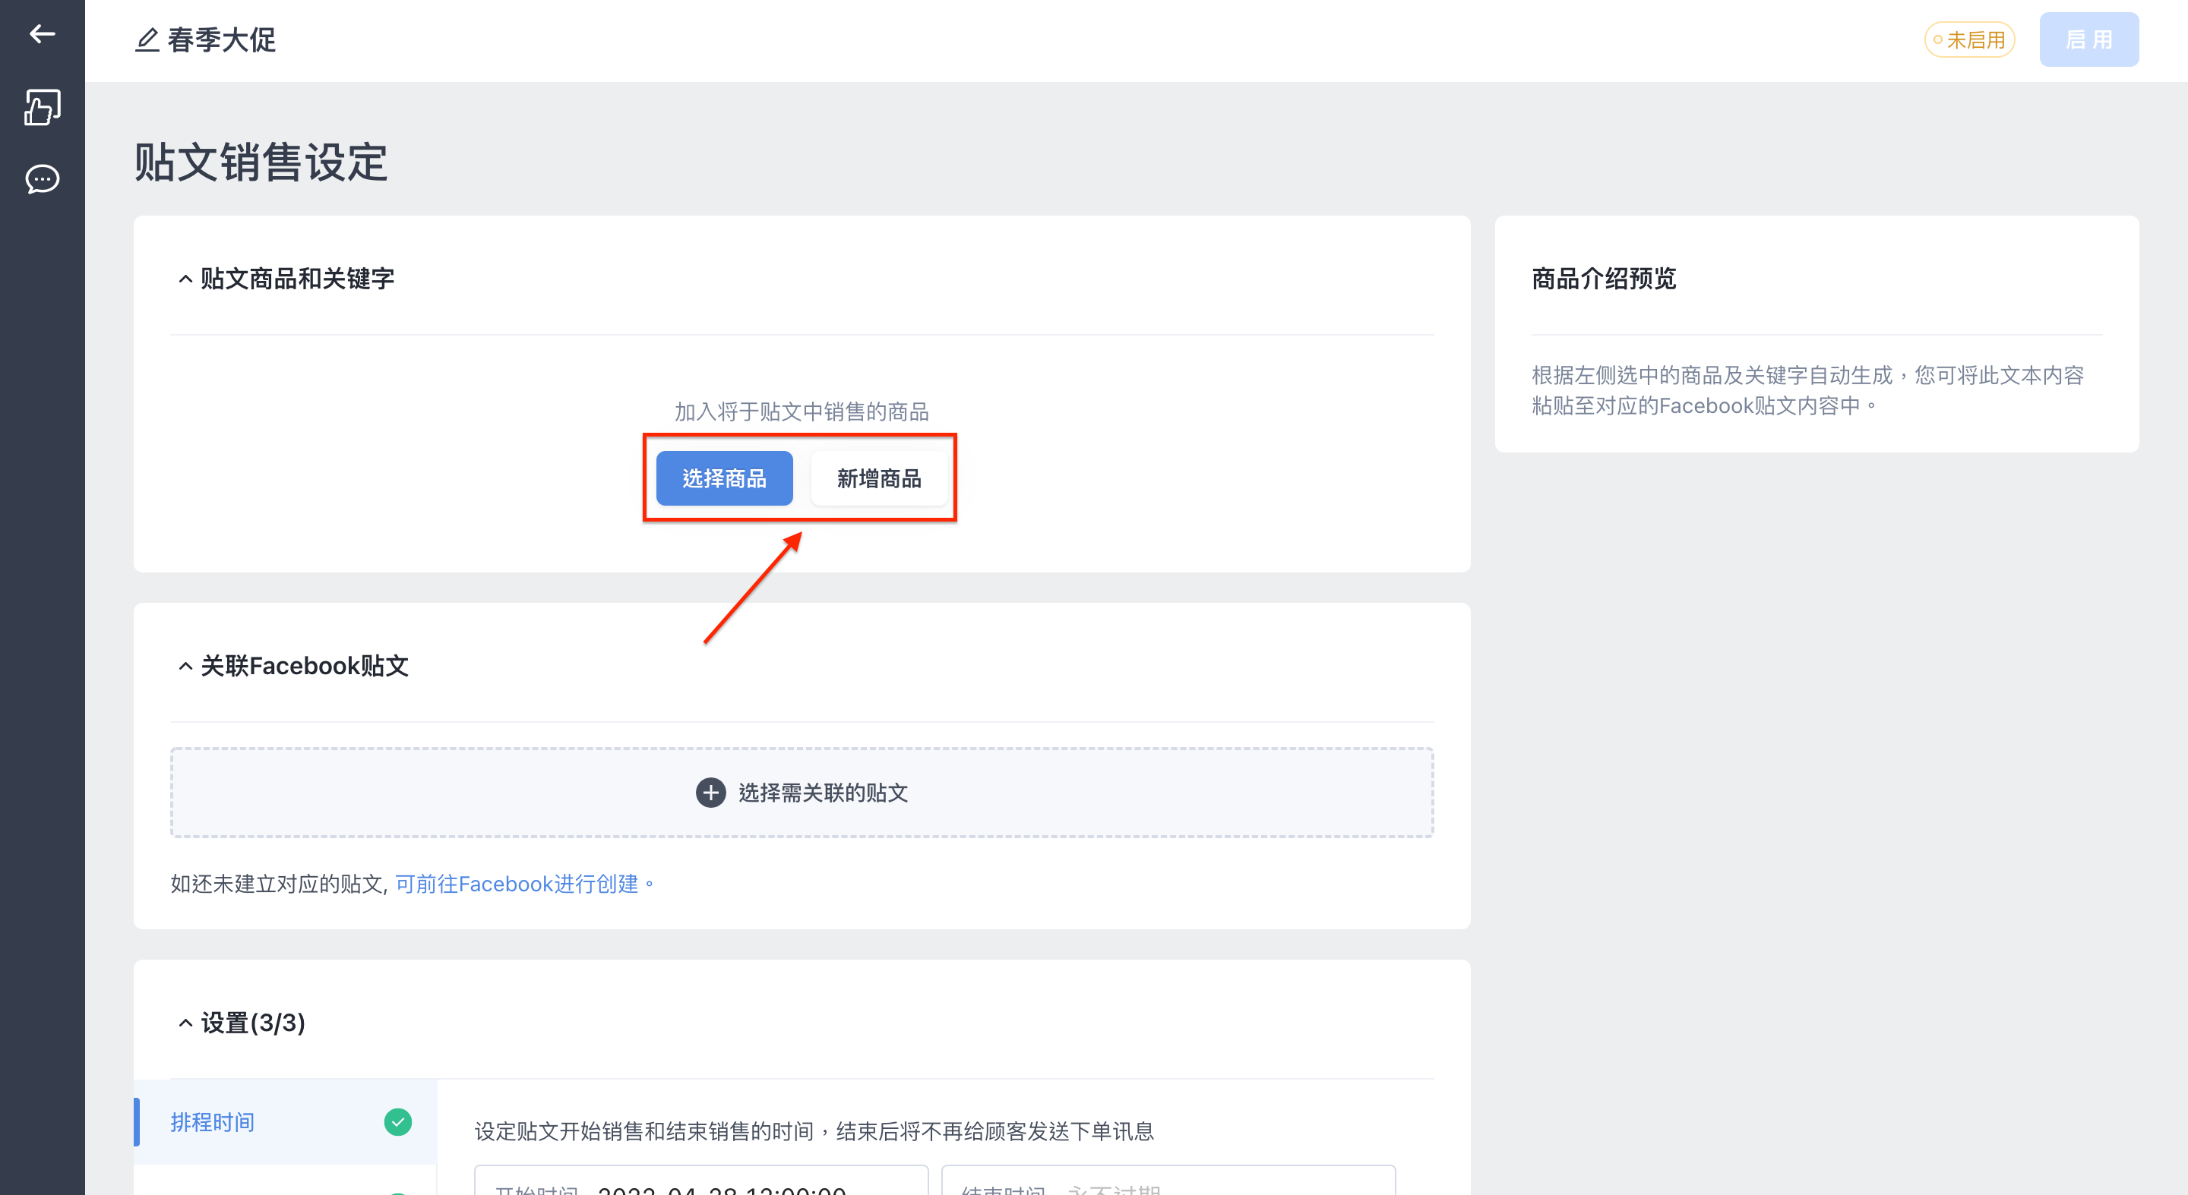Click the 春季大促 campaign title
The image size is (2188, 1195).
[x=222, y=40]
